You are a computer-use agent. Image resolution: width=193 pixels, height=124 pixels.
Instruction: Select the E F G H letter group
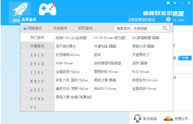[x=37, y=64]
